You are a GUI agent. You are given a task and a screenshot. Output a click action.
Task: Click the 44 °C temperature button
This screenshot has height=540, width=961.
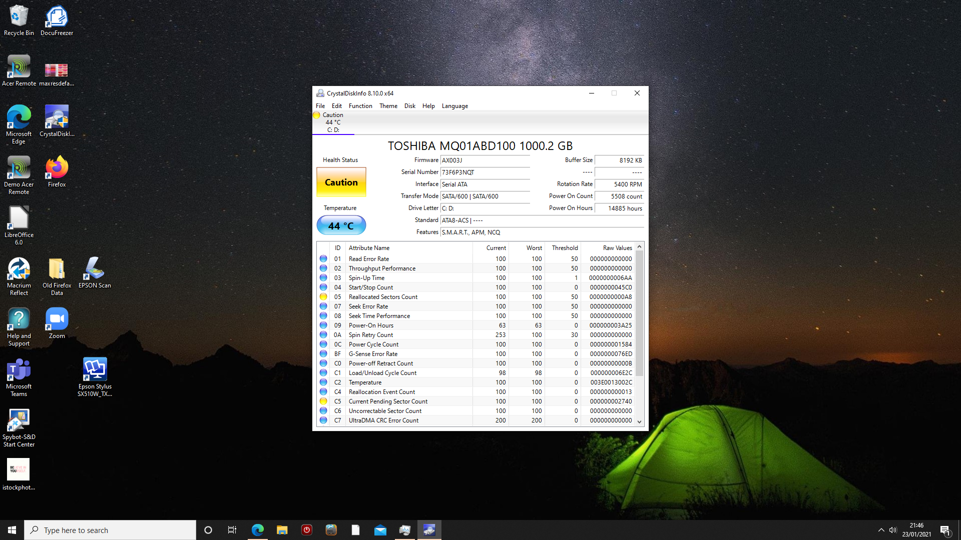(341, 225)
